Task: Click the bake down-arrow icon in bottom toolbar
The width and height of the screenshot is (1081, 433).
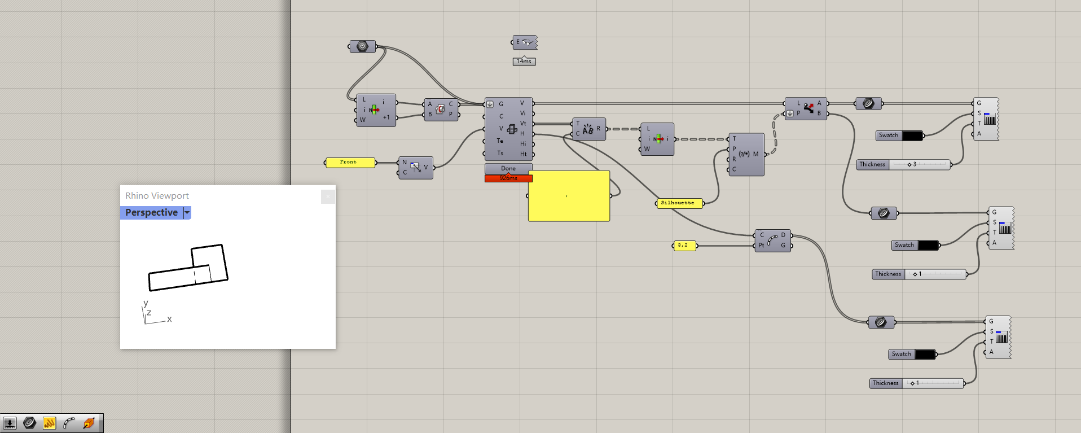Action: [x=10, y=423]
